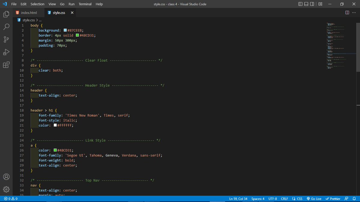Open the errors and warnings status indicator
Viewport: 360px width, 202px height.
(x=11, y=199)
